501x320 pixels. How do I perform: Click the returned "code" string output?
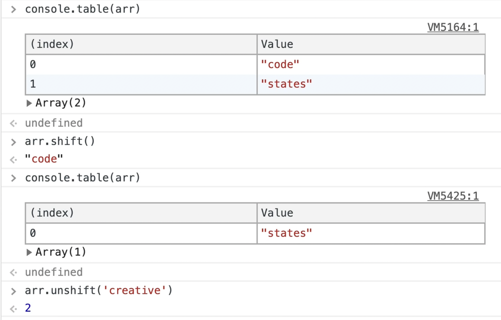tap(44, 159)
